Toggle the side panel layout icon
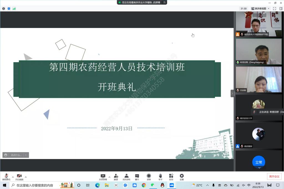Image resolution: width=284 pixels, height=189 pixels. click(281, 9)
